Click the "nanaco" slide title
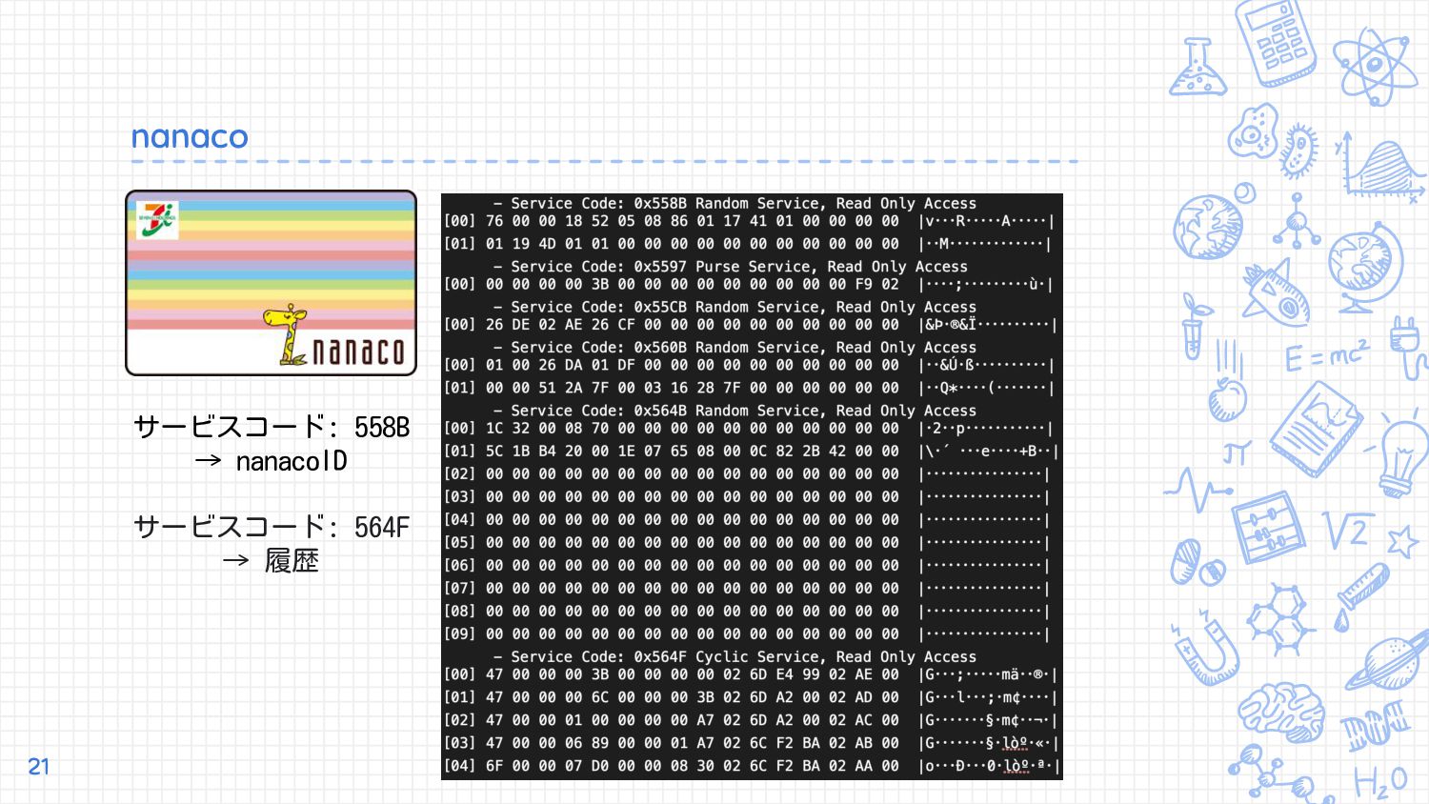 [190, 137]
